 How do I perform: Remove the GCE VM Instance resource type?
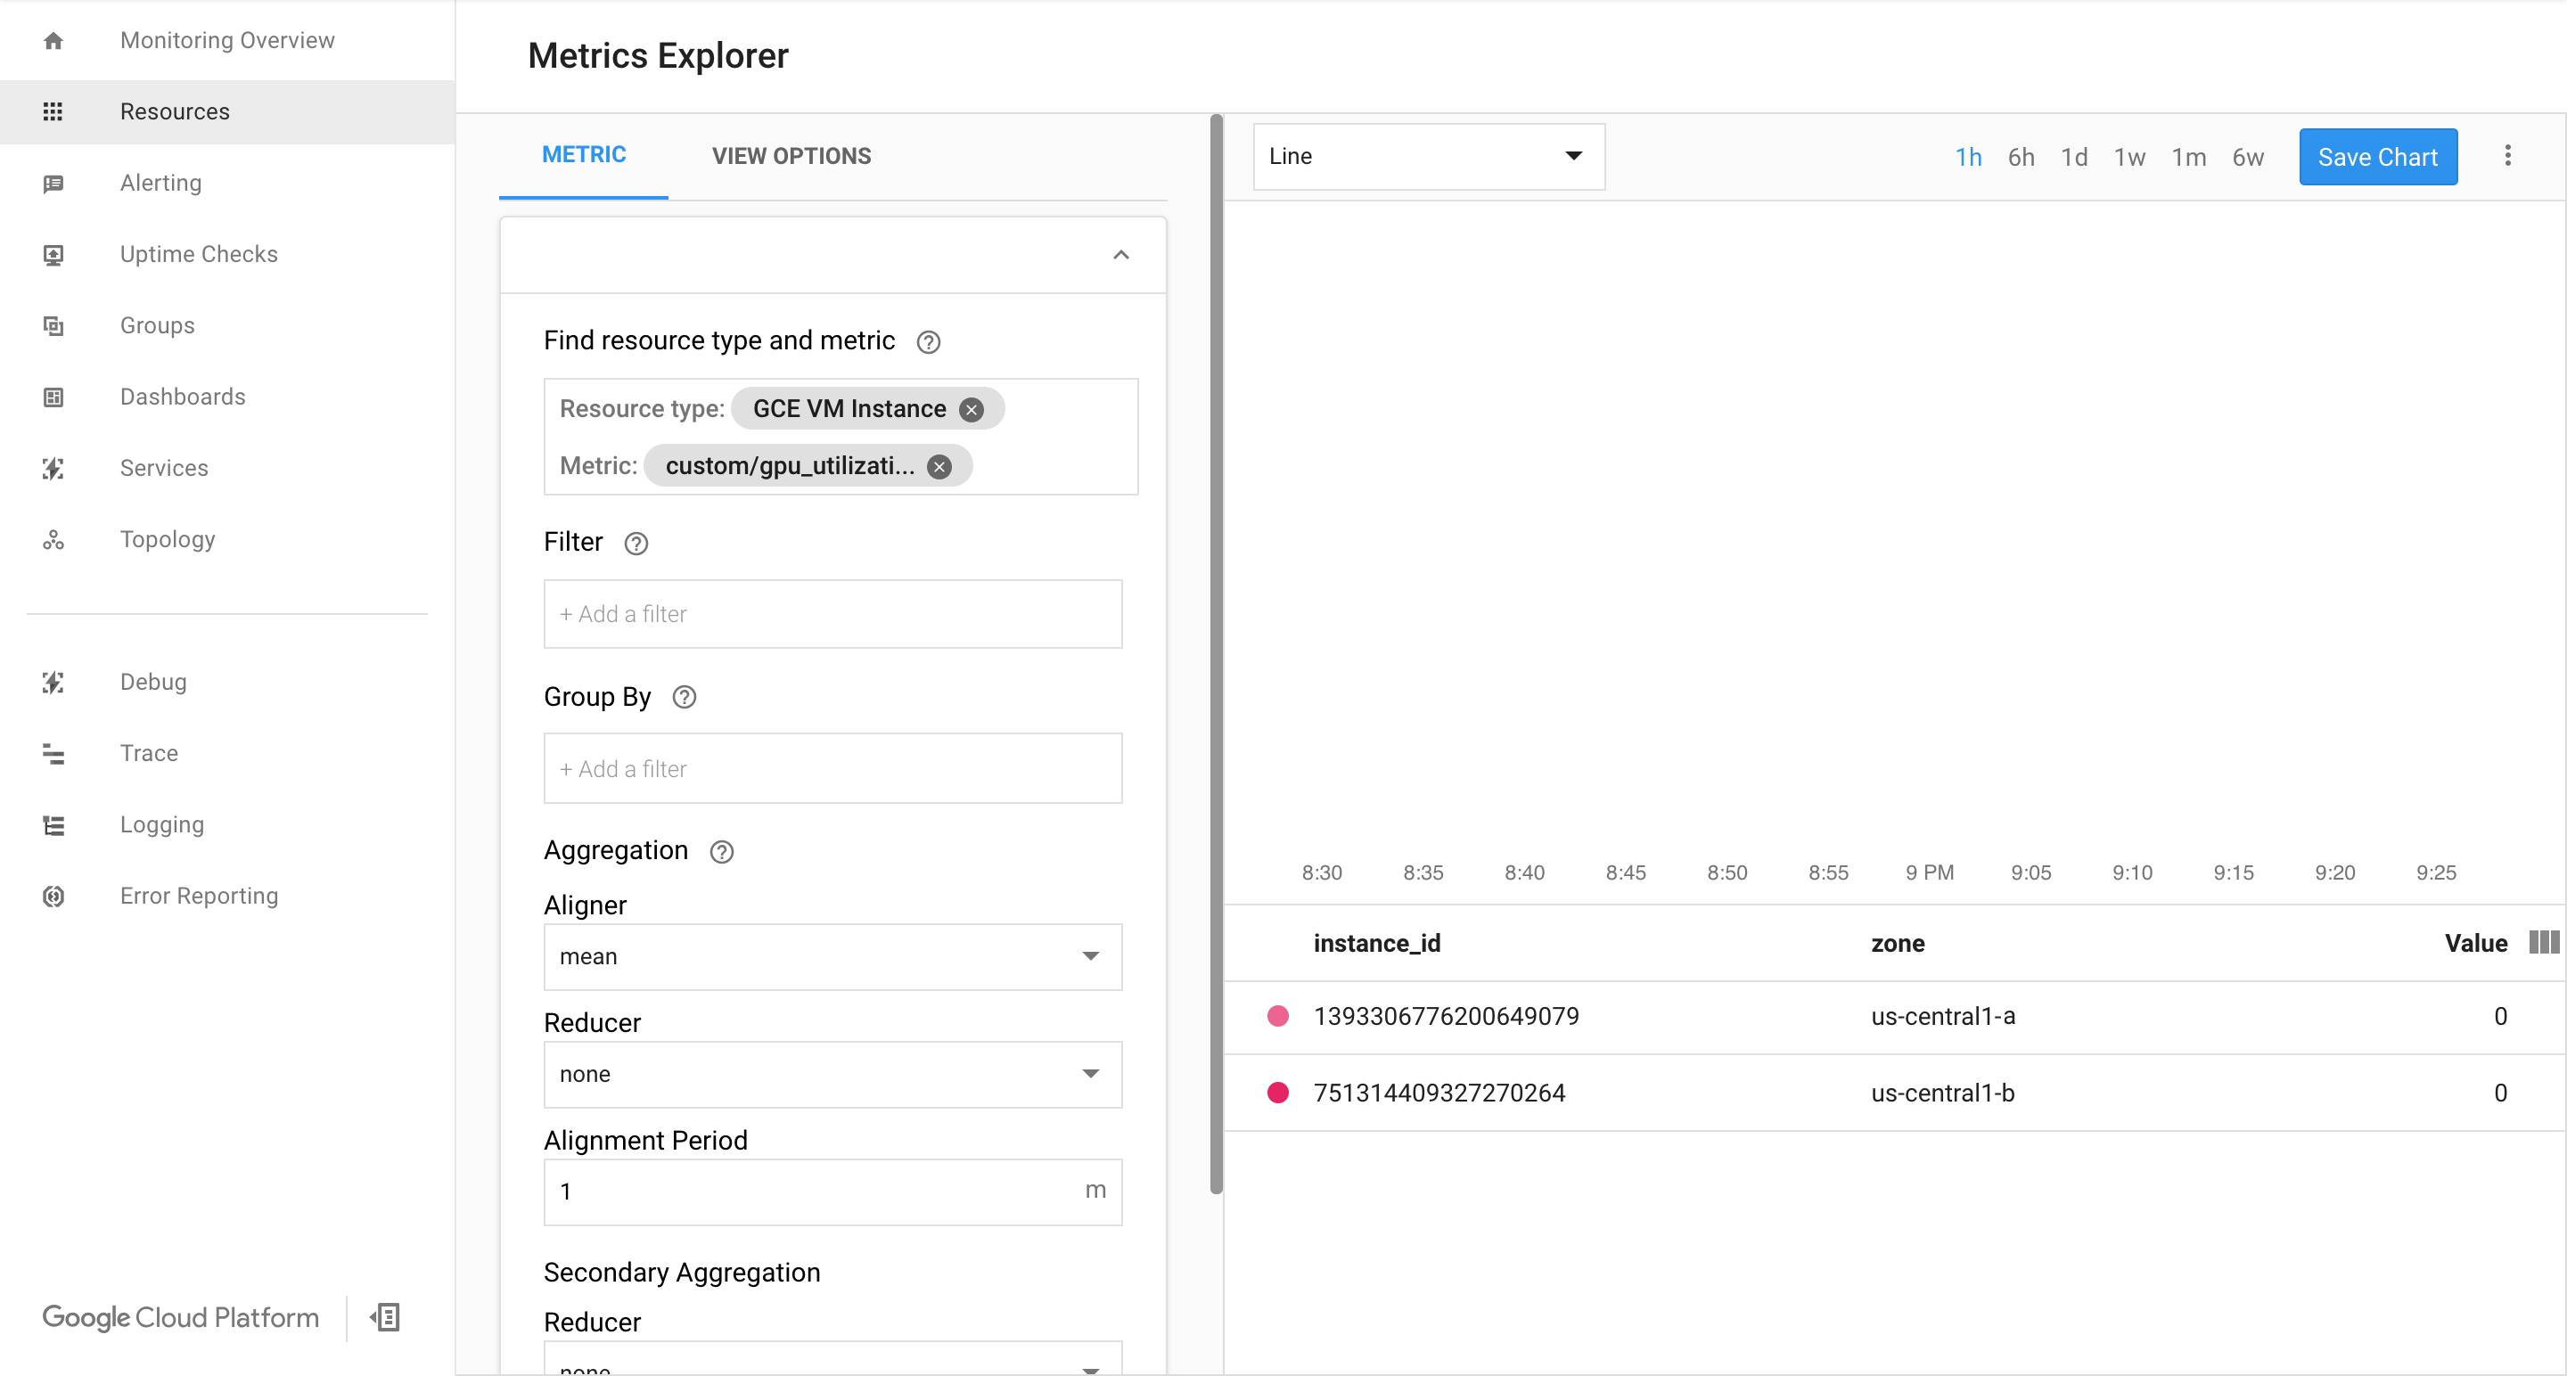[970, 409]
